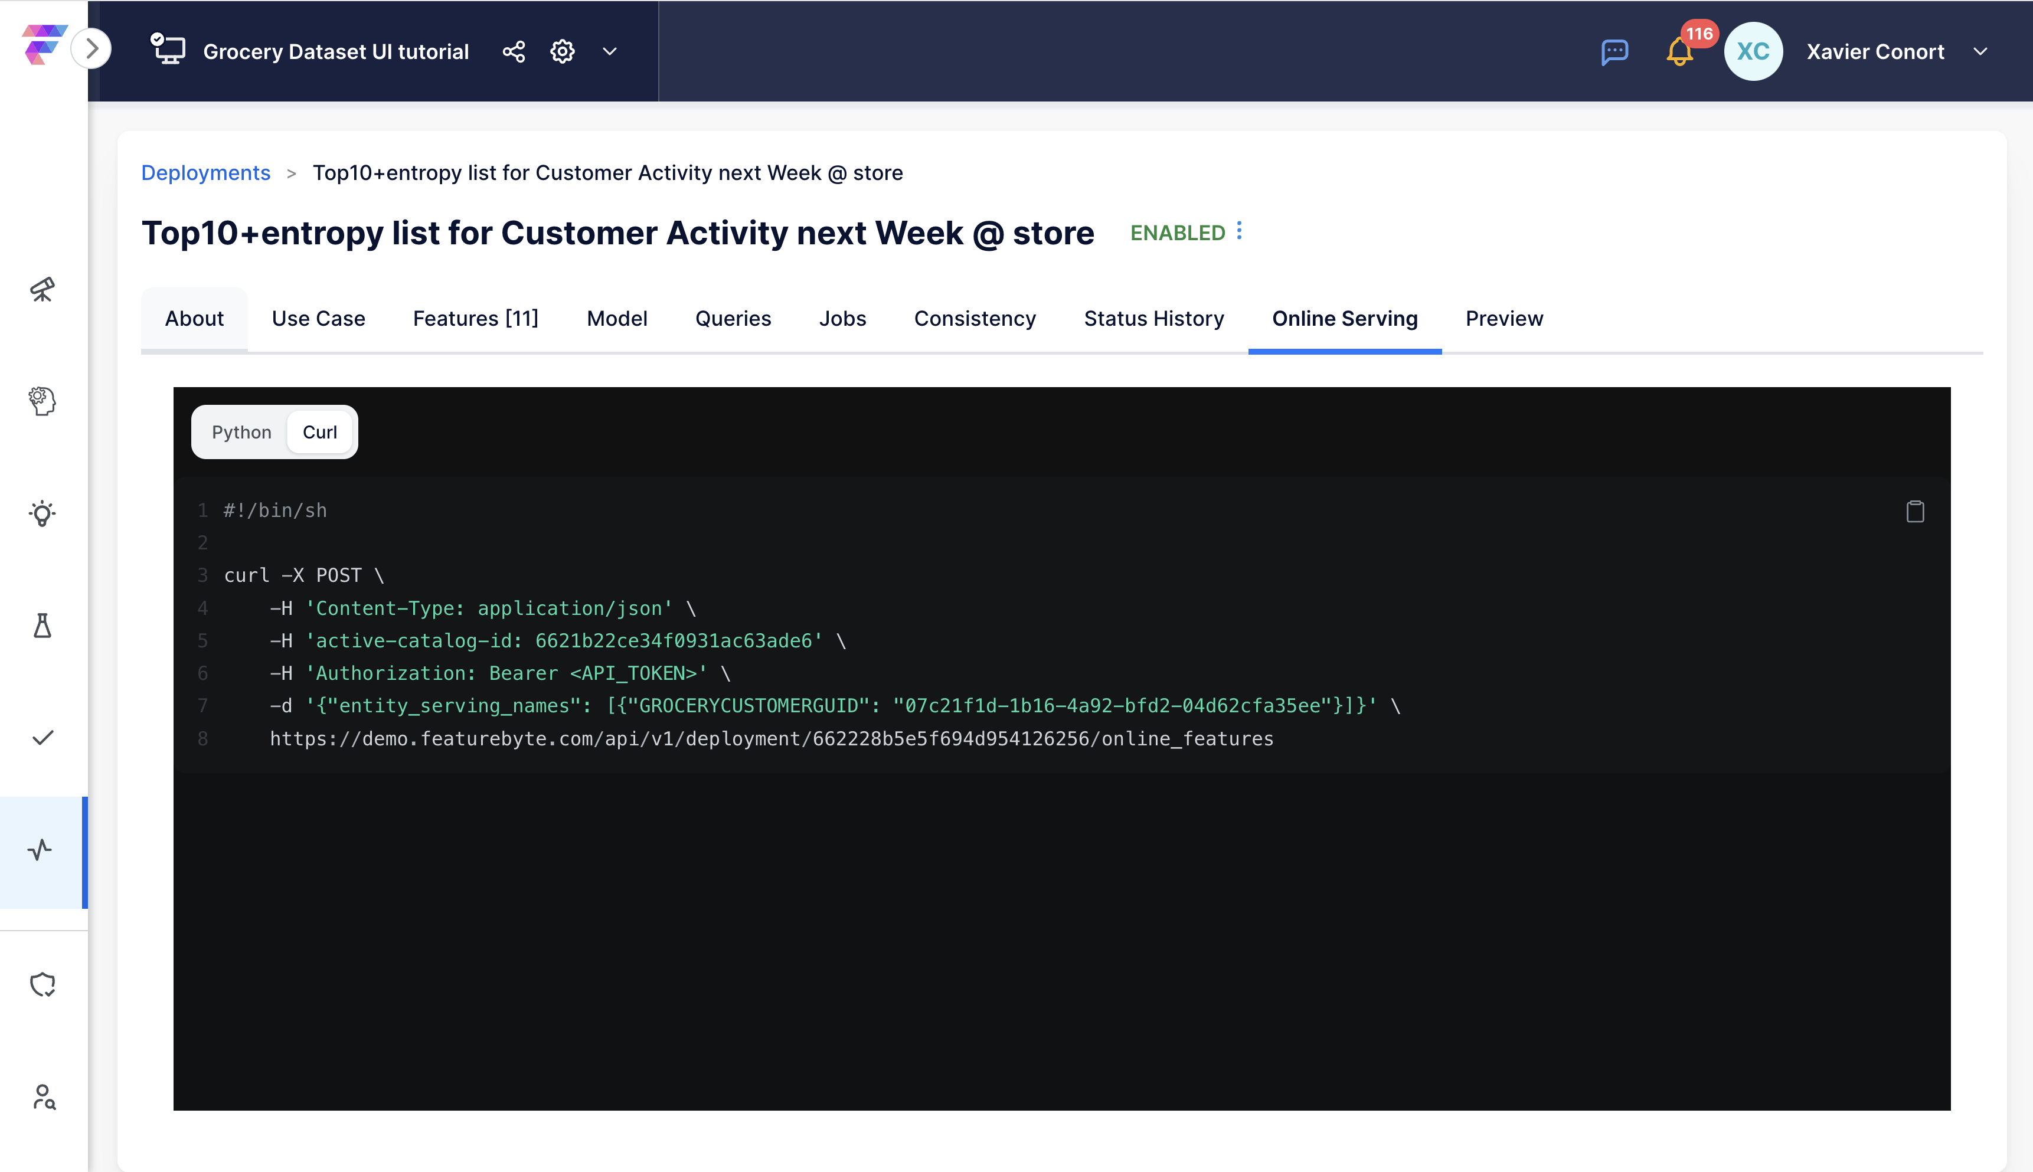
Task: Open the share icon
Action: click(514, 51)
